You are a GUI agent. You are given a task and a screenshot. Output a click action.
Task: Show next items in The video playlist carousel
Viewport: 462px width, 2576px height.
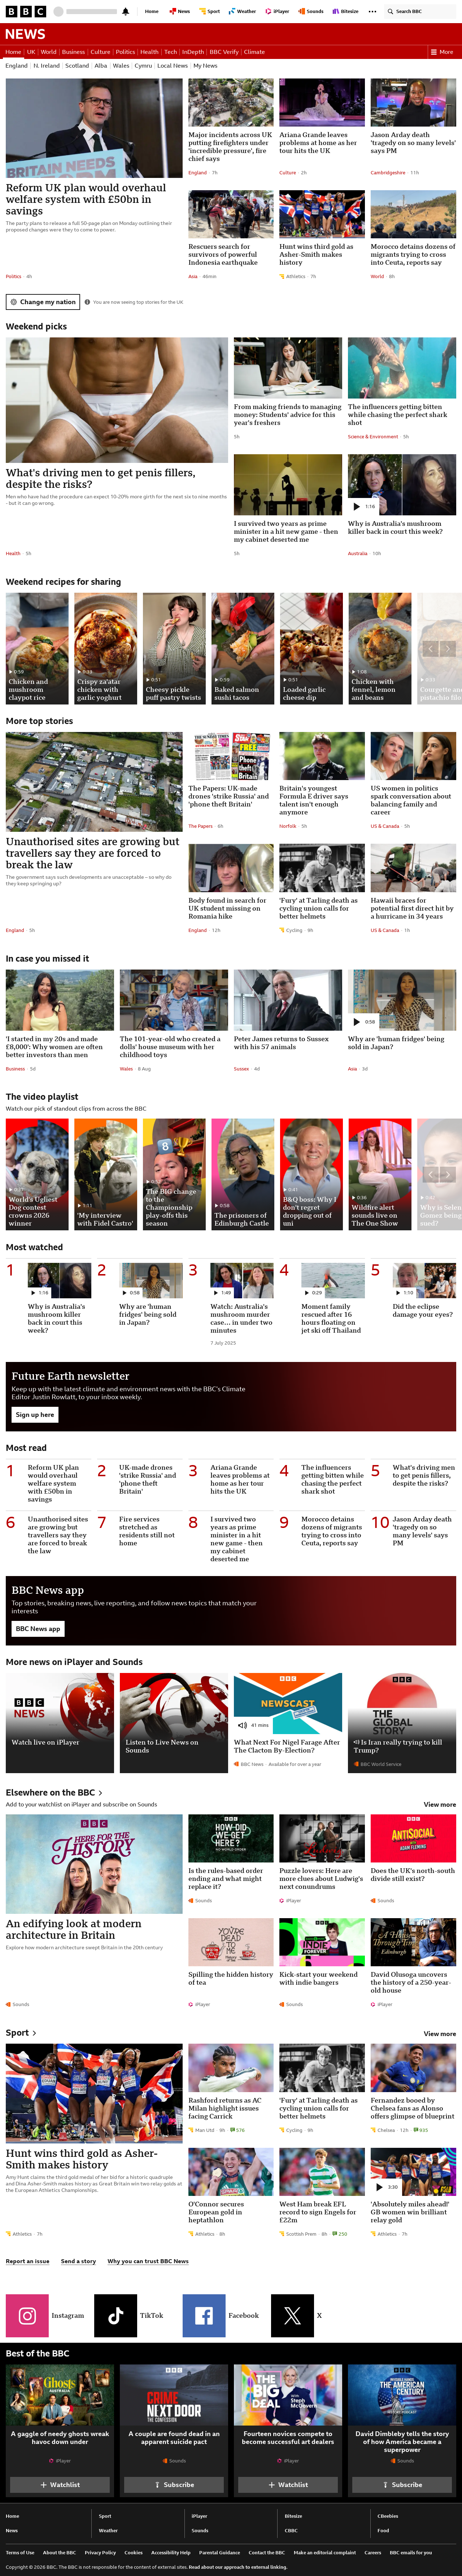(447, 1175)
